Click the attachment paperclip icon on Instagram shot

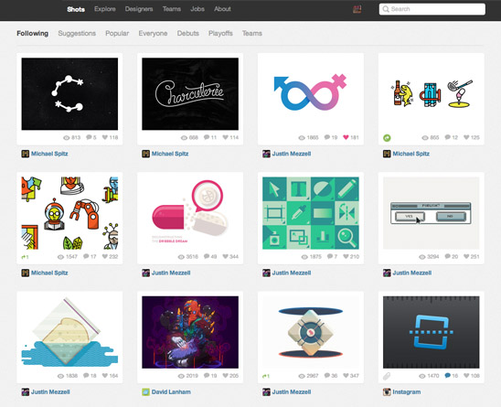387,376
